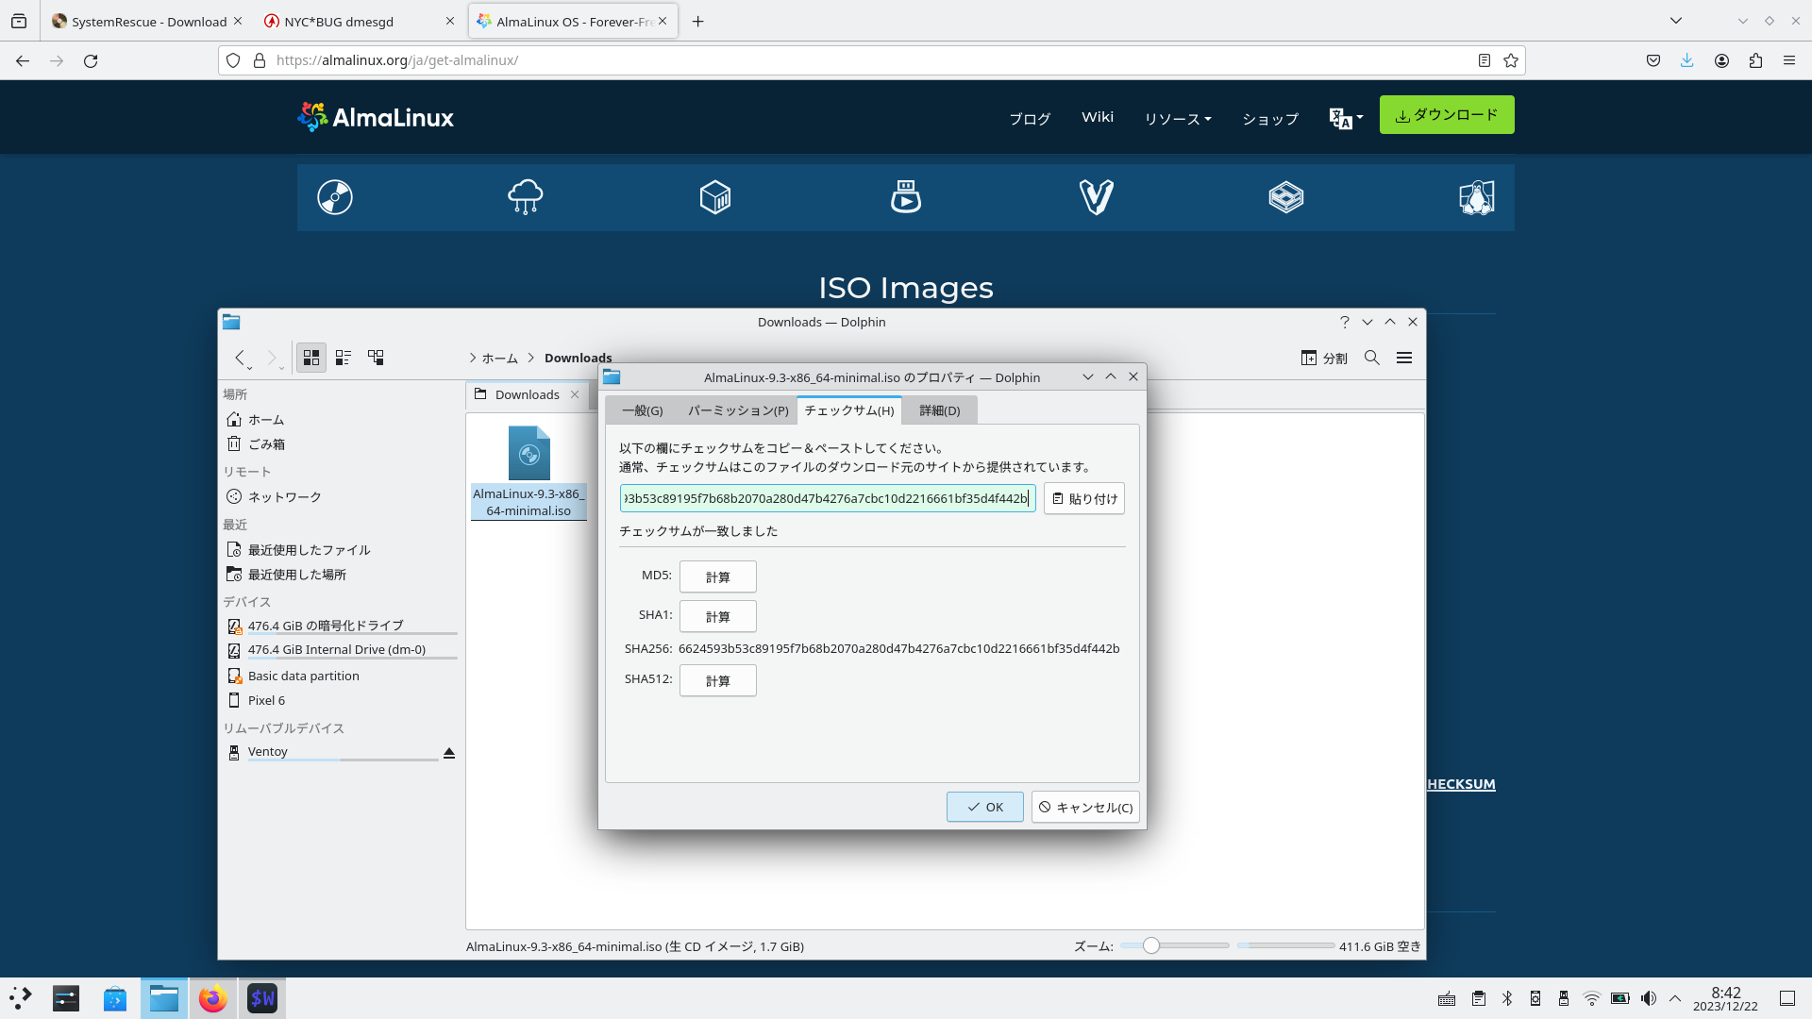Open the ショップ link
The width and height of the screenshot is (1812, 1019).
[1270, 118]
